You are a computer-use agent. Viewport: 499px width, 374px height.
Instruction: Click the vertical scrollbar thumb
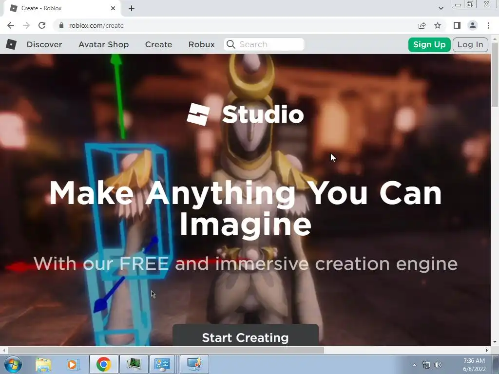(x=495, y=75)
